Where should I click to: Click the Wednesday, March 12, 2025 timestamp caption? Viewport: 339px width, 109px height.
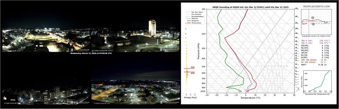[91, 53]
